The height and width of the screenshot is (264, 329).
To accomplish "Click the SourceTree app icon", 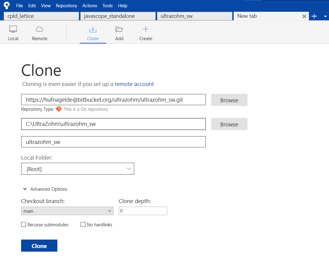I will tap(6, 5).
